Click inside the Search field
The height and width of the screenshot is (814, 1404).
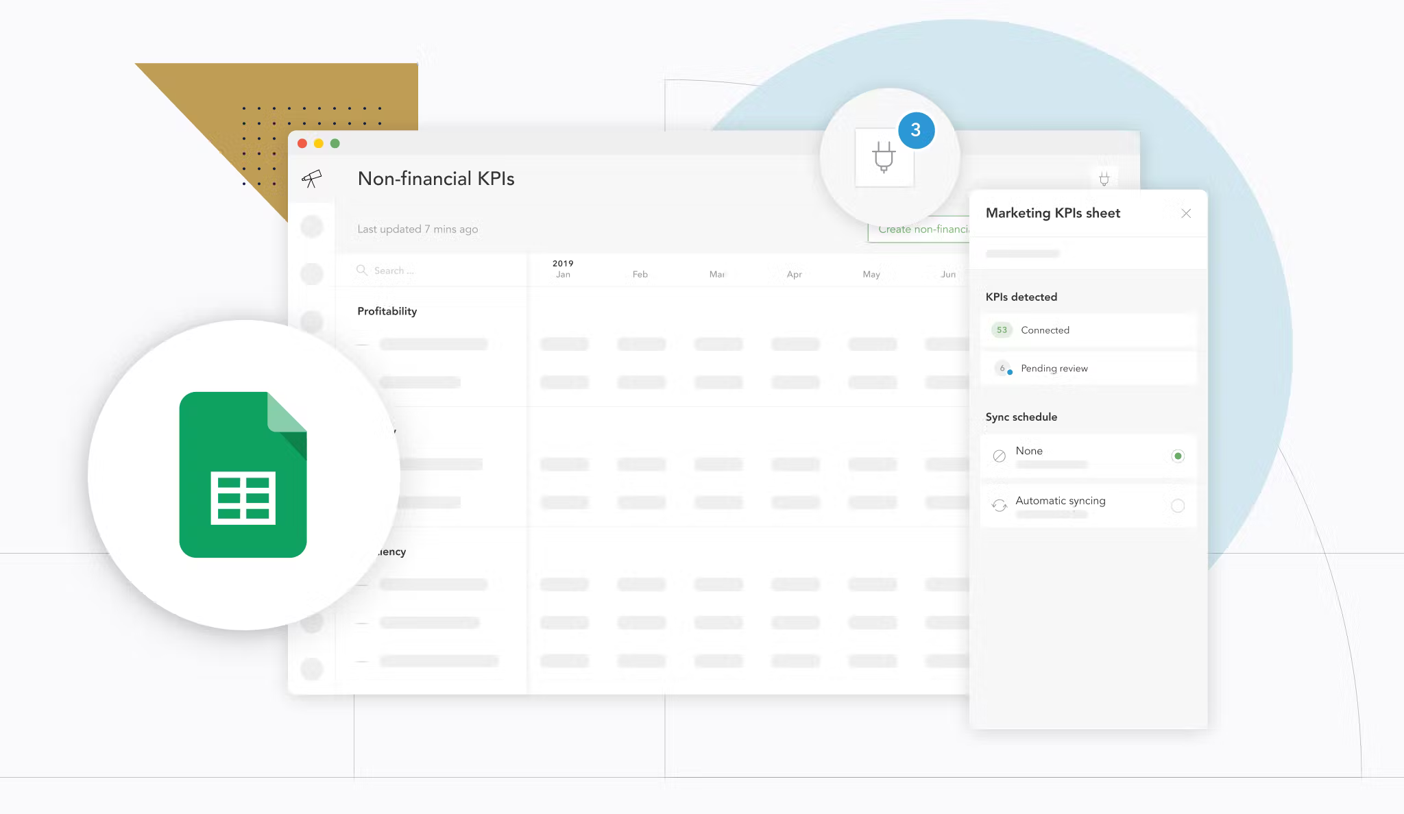point(411,270)
